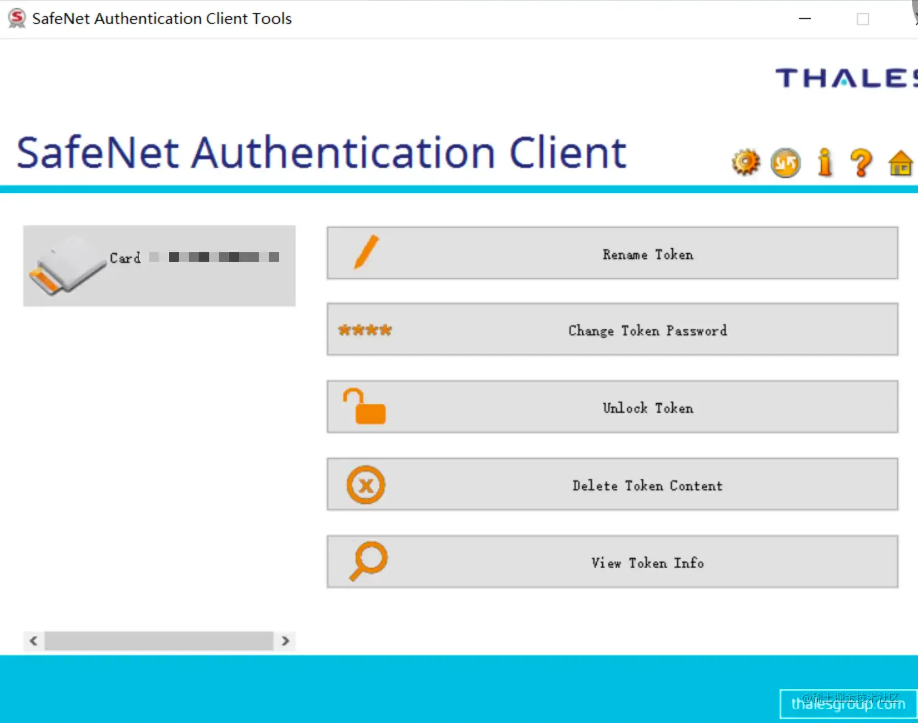Click the left arrow of the horizontal scrollbar
Viewport: 918px width, 723px height.
point(33,641)
